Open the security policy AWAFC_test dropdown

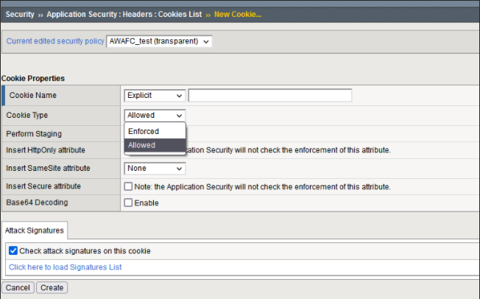(x=159, y=41)
